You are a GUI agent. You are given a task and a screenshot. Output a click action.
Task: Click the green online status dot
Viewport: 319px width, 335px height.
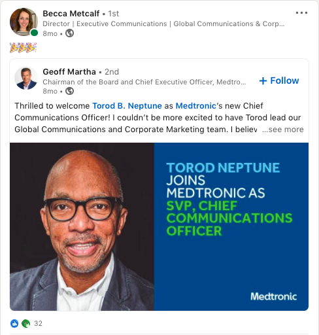(34, 33)
